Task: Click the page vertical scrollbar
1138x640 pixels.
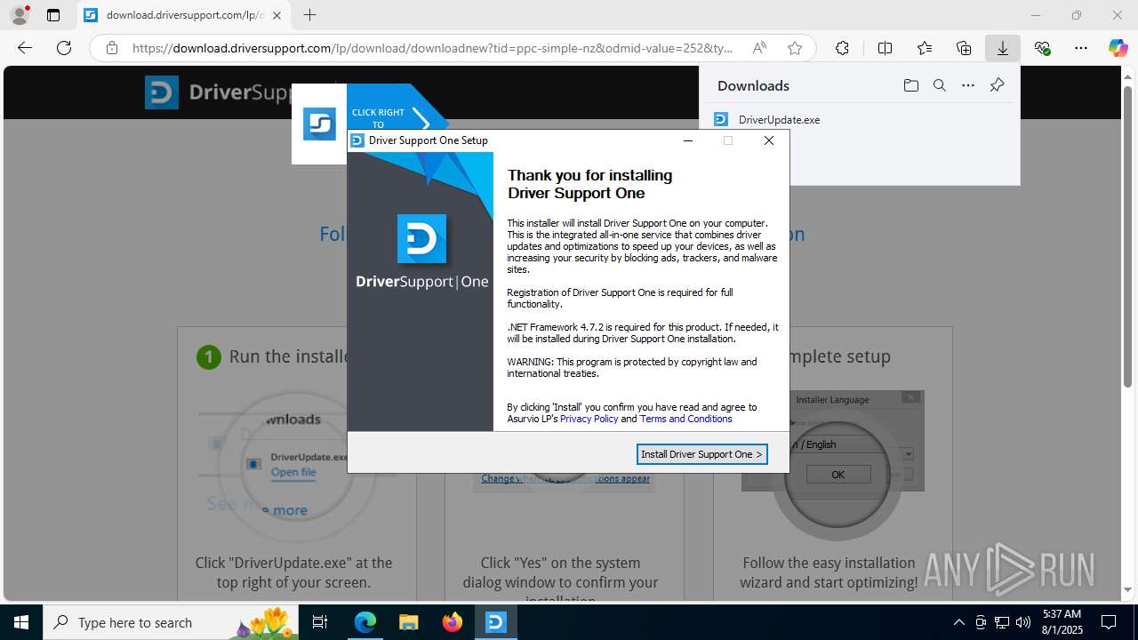Action: 1128,237
